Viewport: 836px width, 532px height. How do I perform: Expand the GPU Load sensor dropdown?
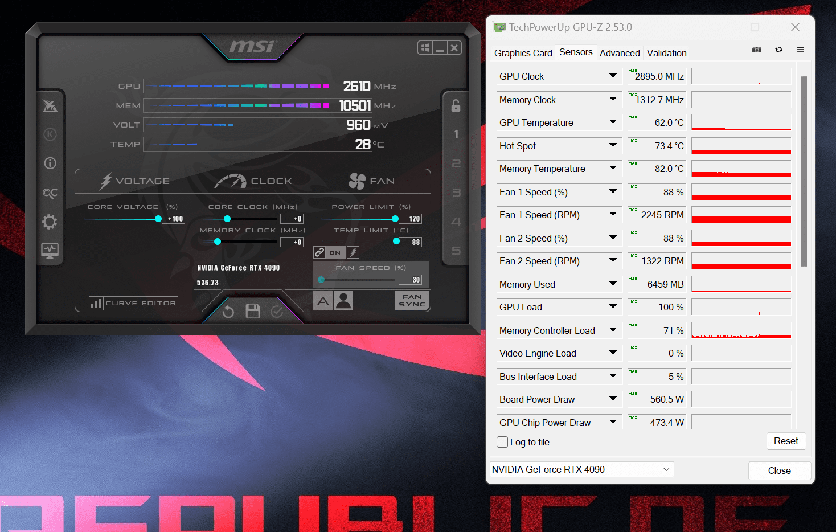(x=613, y=306)
